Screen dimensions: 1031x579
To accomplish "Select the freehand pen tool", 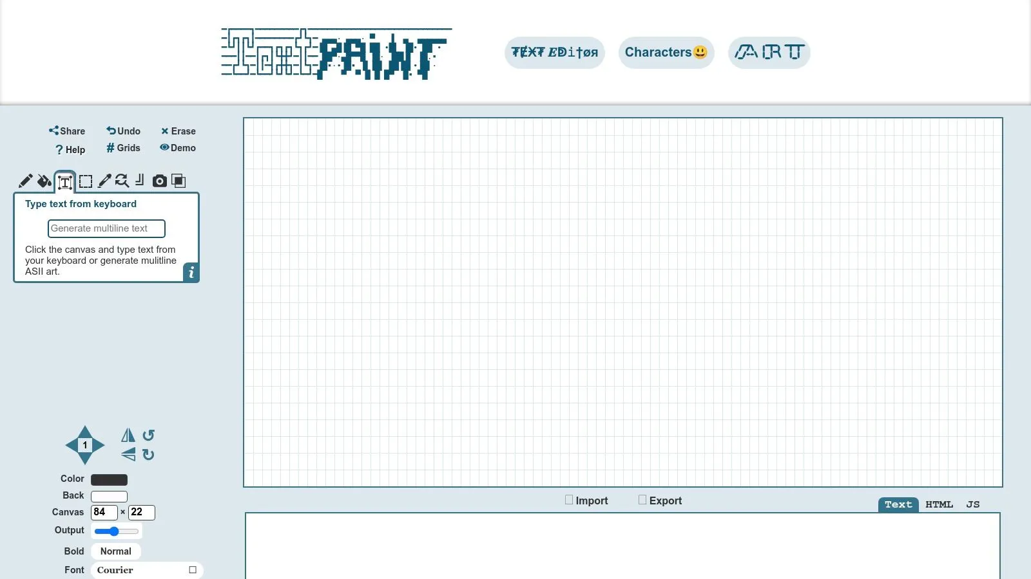I will pos(104,181).
